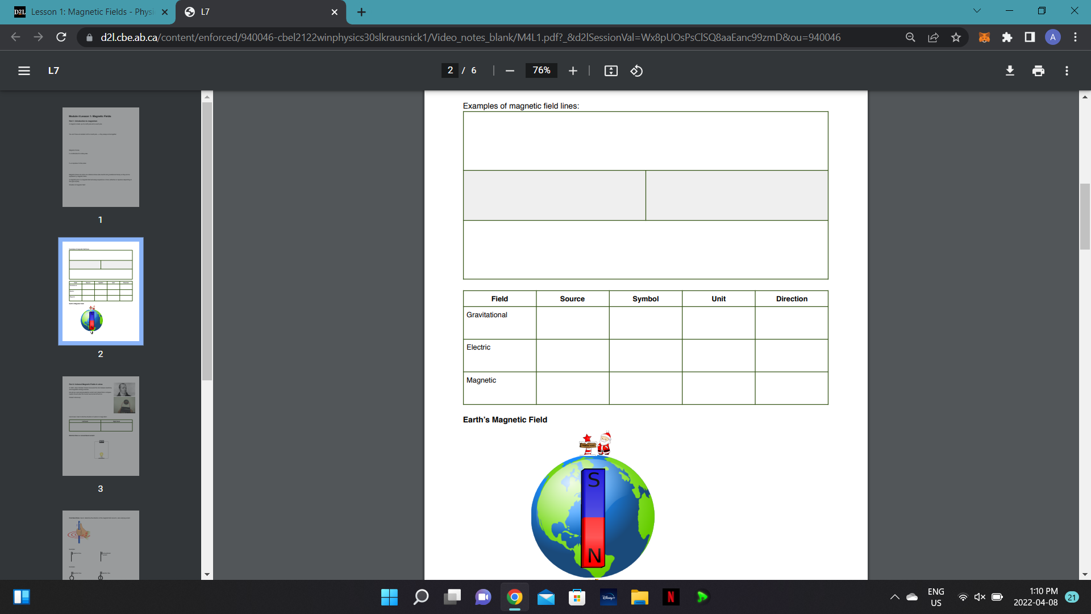Viewport: 1091px width, 614px height.
Task: Reload the current page
Action: pyautogui.click(x=61, y=37)
